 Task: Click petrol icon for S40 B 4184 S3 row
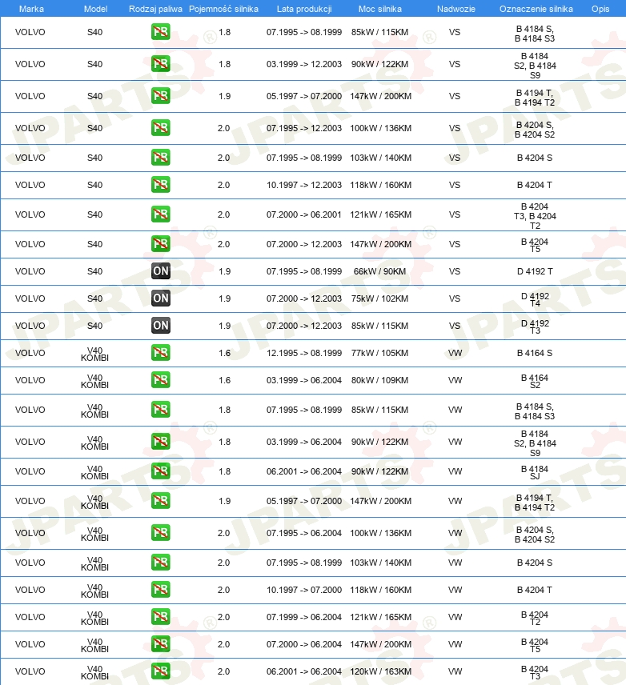coord(160,32)
